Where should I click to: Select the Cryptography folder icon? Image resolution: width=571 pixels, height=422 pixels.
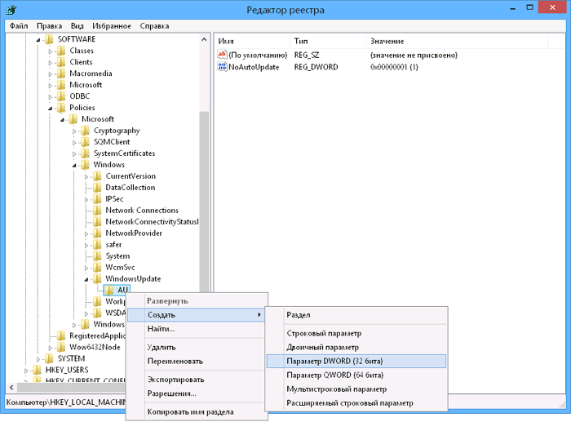[85, 131]
